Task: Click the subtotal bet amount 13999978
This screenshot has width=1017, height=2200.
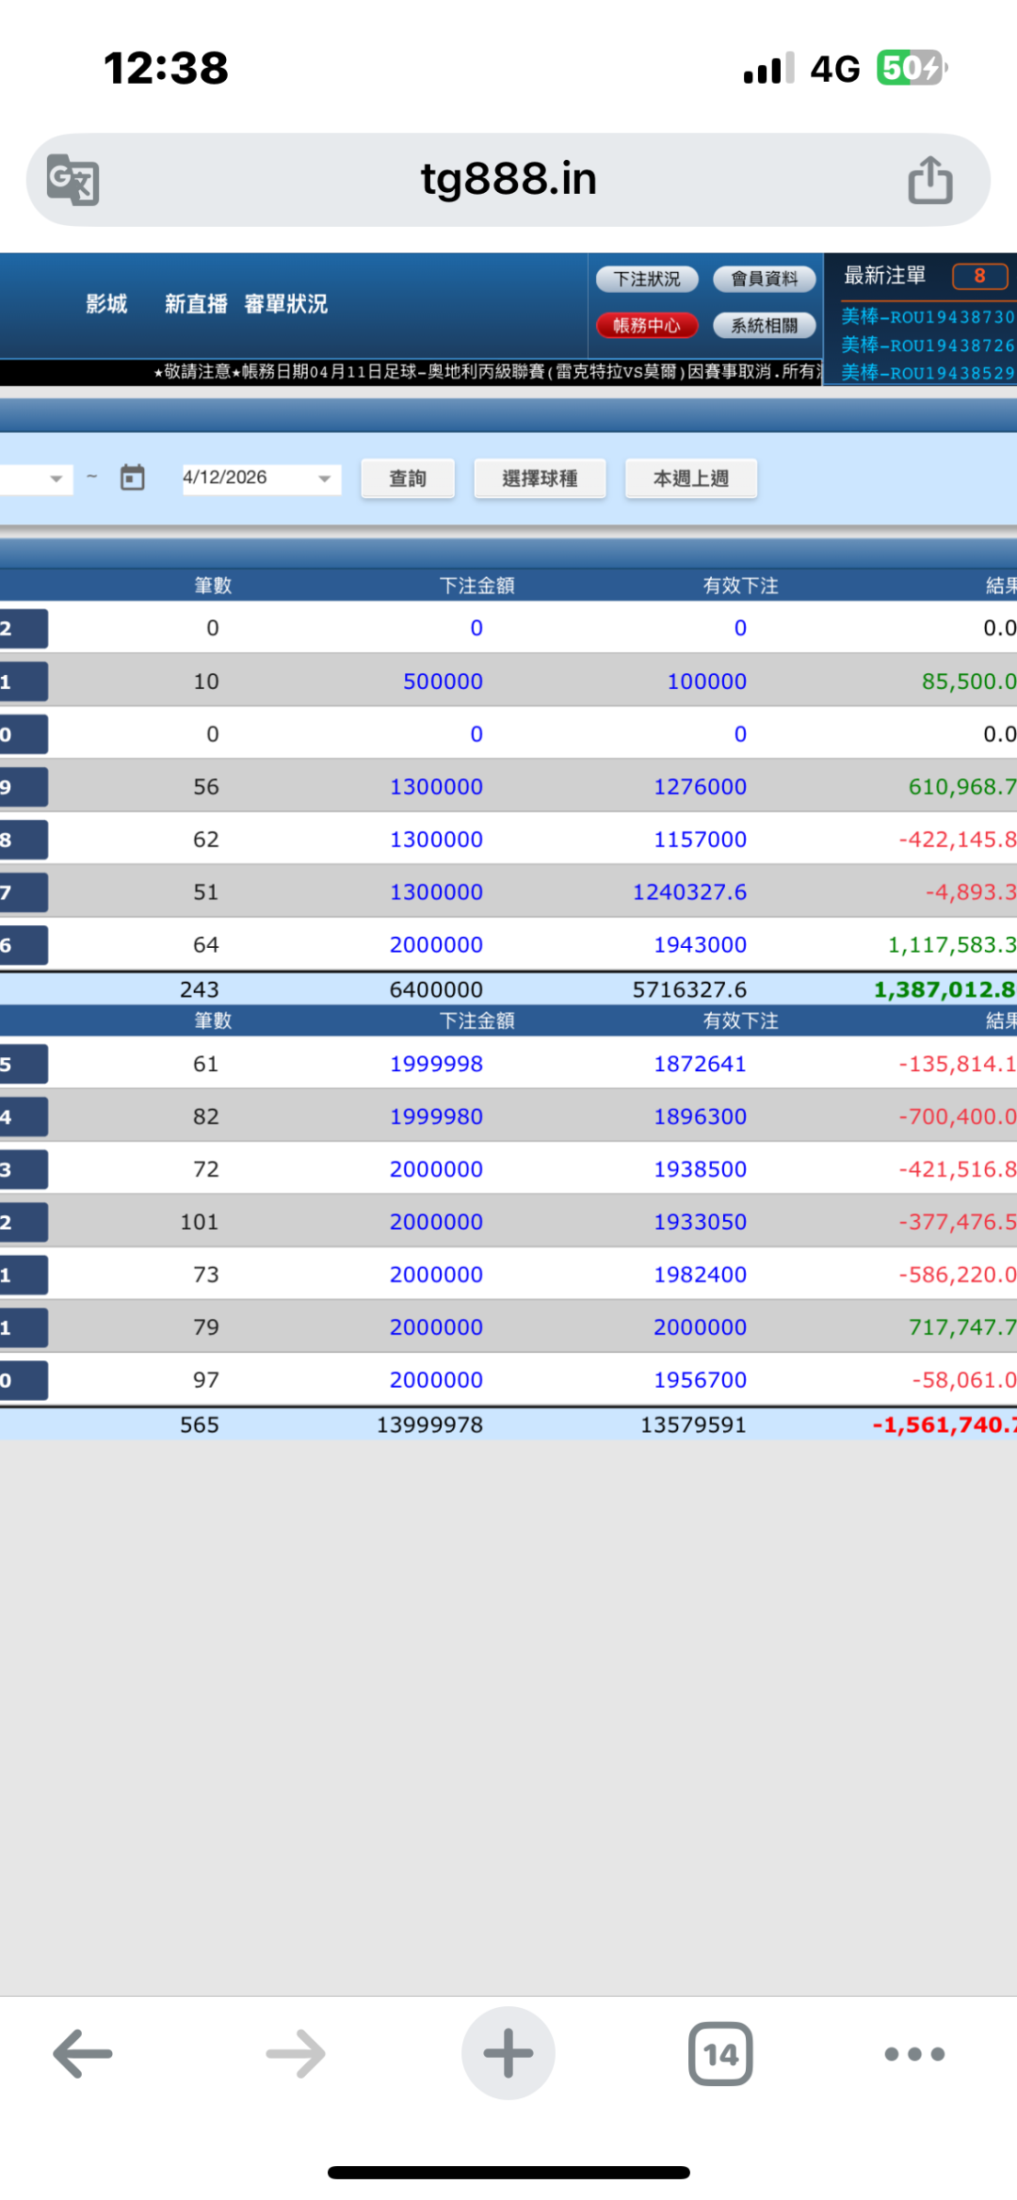Action: click(x=429, y=1425)
